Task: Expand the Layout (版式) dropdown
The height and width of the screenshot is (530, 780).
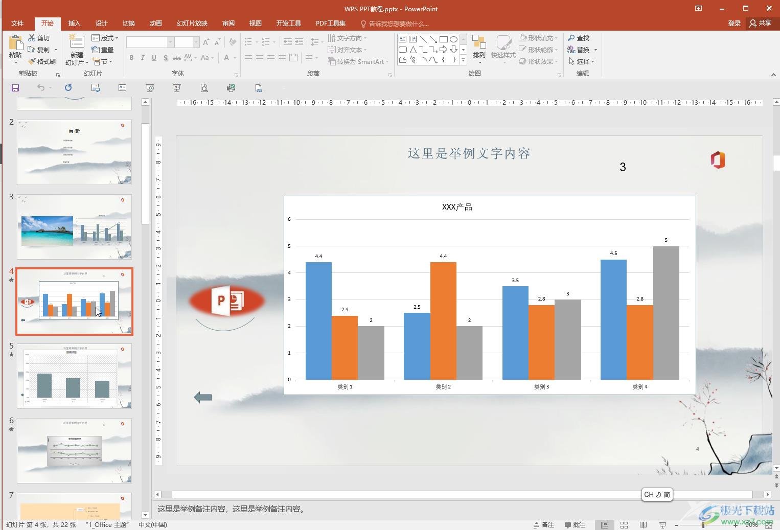Action: click(x=105, y=38)
